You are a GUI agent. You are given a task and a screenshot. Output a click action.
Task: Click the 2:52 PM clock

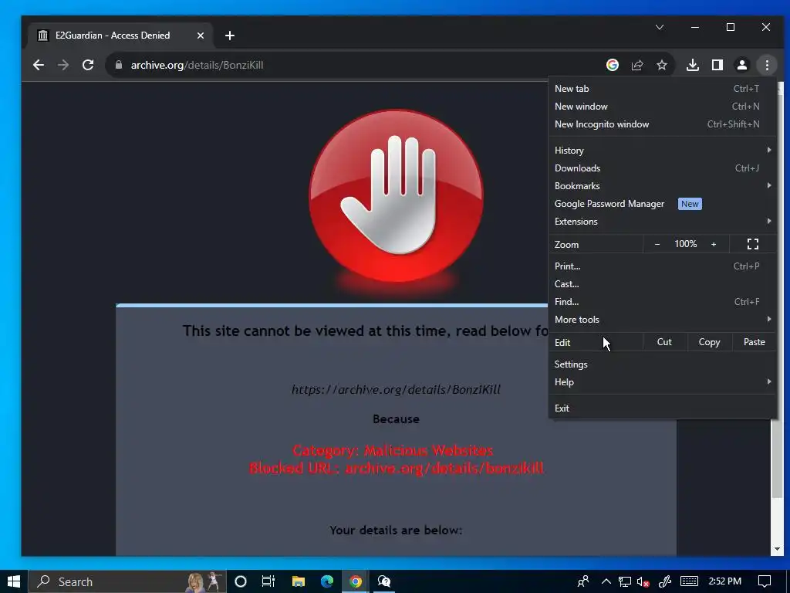point(725,581)
